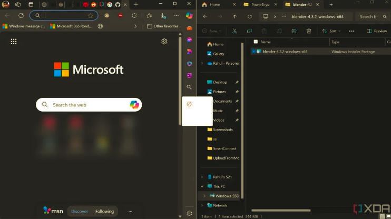
Task: Expand the breadcrumb chevron after PC icon
Action: point(275,17)
